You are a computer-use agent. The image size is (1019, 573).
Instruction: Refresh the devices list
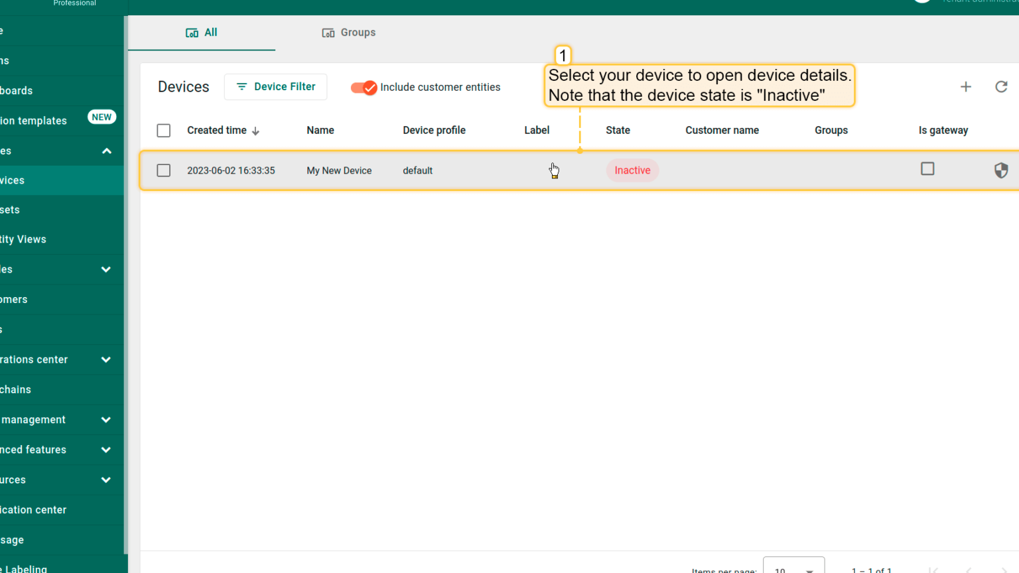point(1001,87)
